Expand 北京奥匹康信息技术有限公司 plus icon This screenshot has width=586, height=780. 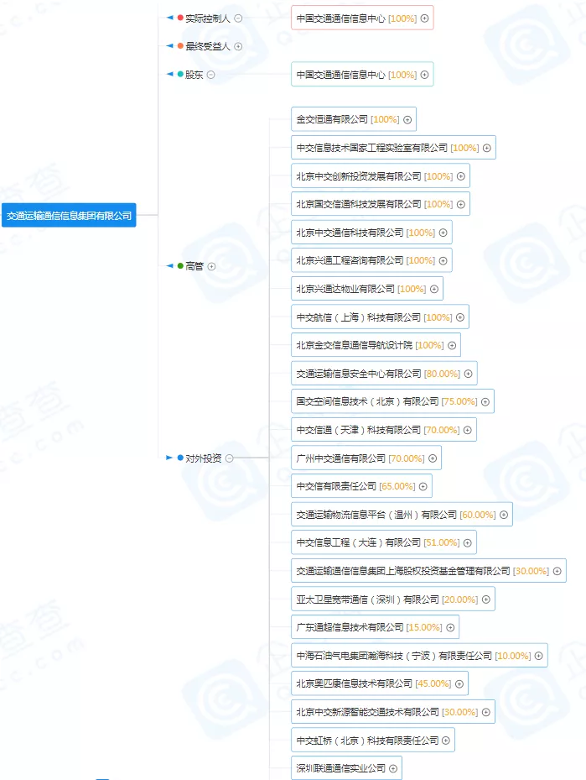point(459,684)
